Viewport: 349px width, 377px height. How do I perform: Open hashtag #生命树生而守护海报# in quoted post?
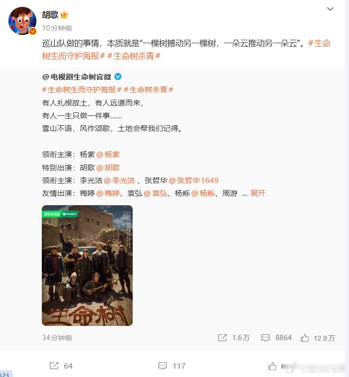point(82,90)
